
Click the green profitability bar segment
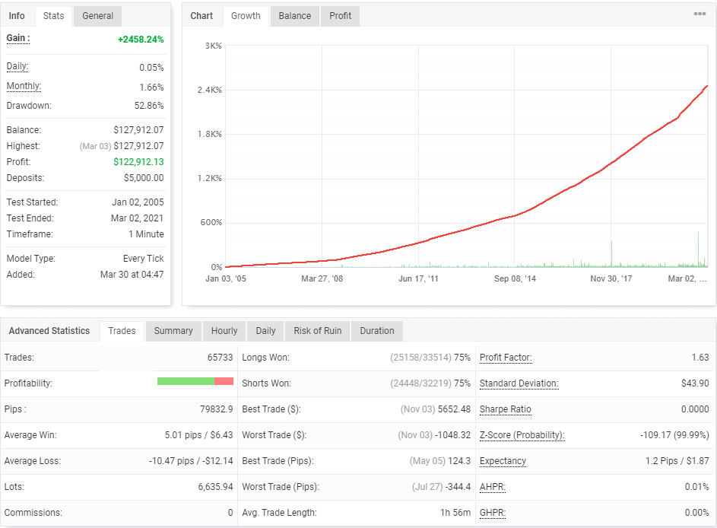click(x=185, y=381)
